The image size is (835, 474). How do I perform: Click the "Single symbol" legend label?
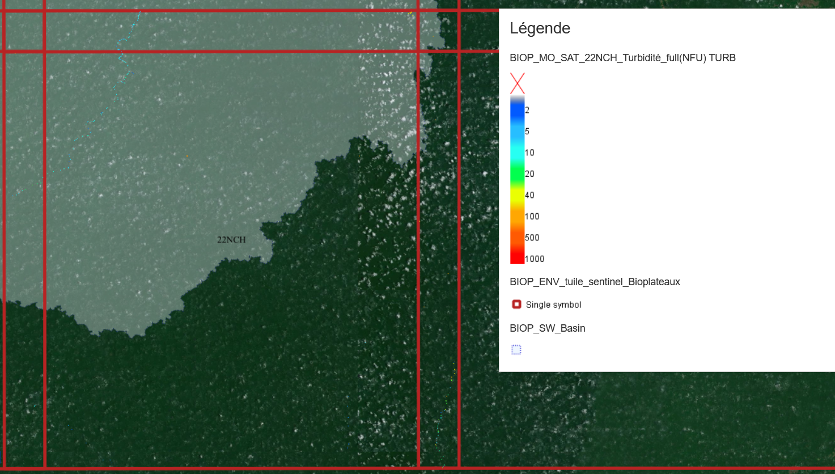[x=553, y=305]
